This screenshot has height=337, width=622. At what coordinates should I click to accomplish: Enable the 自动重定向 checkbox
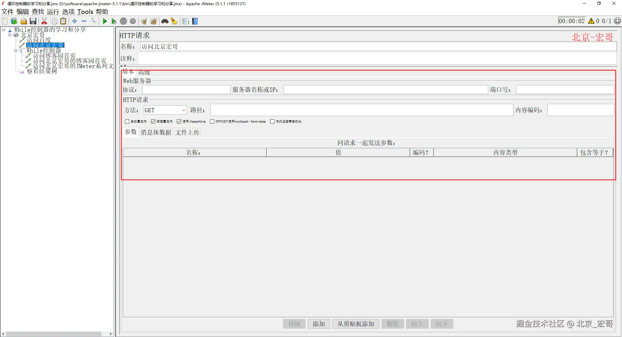pos(127,122)
